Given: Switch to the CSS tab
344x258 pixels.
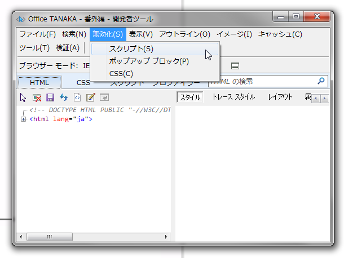Looking at the screenshot, I should tap(83, 83).
